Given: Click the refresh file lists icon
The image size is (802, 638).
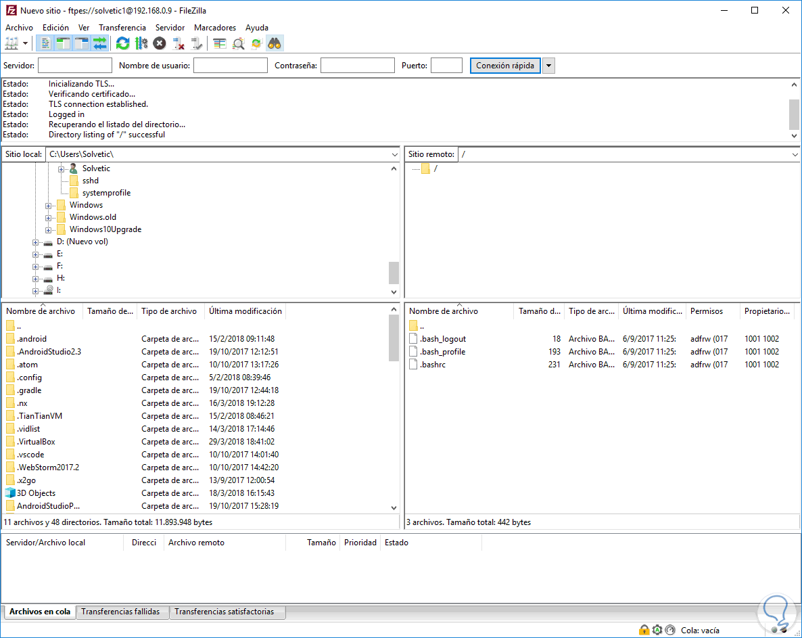Looking at the screenshot, I should pos(122,44).
